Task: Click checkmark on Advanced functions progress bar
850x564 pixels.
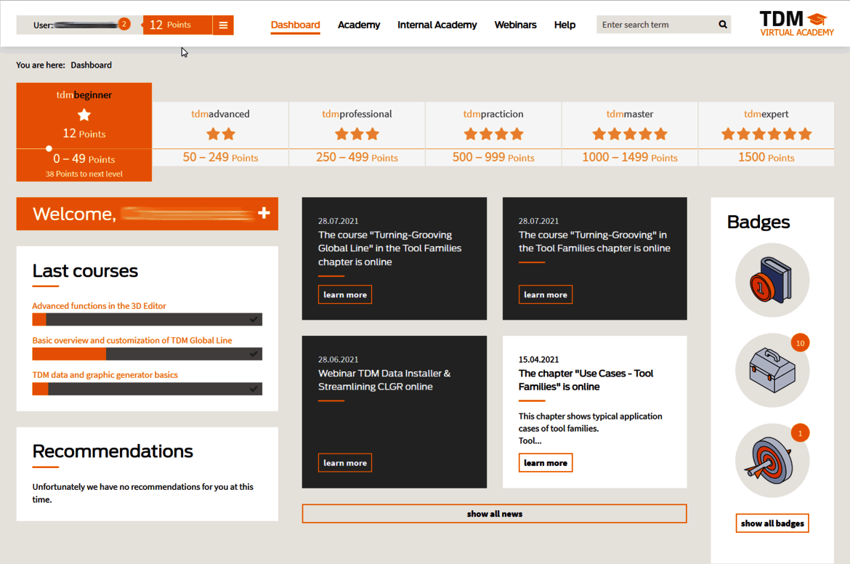Action: click(x=253, y=319)
